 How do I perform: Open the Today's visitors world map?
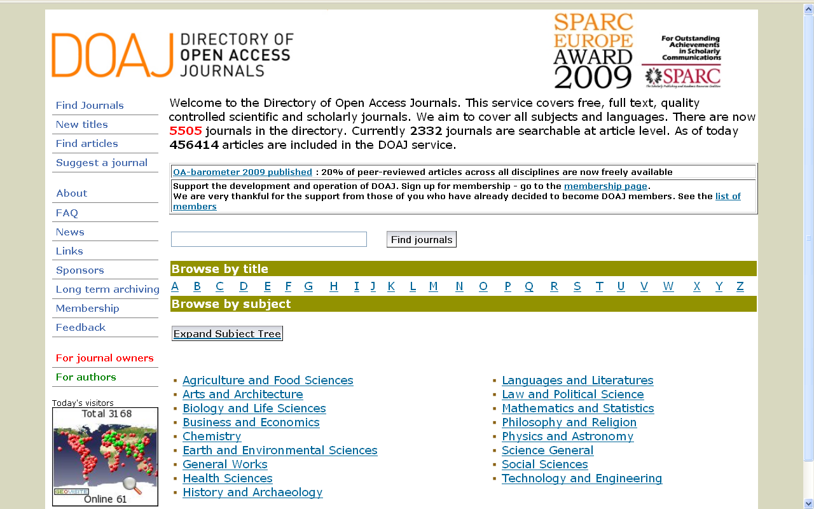pos(105,457)
